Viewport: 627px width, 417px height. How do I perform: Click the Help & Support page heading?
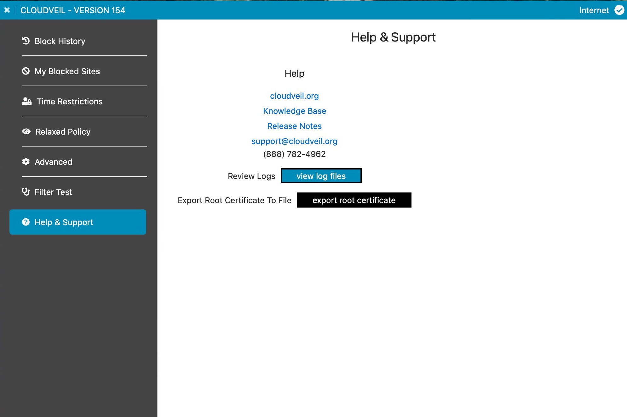(393, 37)
